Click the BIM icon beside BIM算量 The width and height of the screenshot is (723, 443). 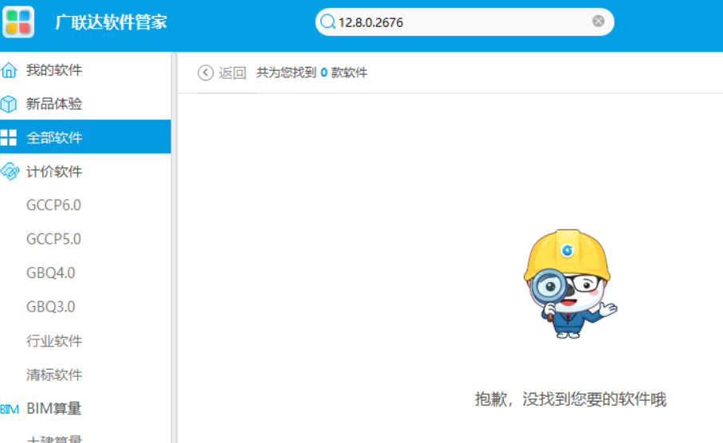pos(10,409)
